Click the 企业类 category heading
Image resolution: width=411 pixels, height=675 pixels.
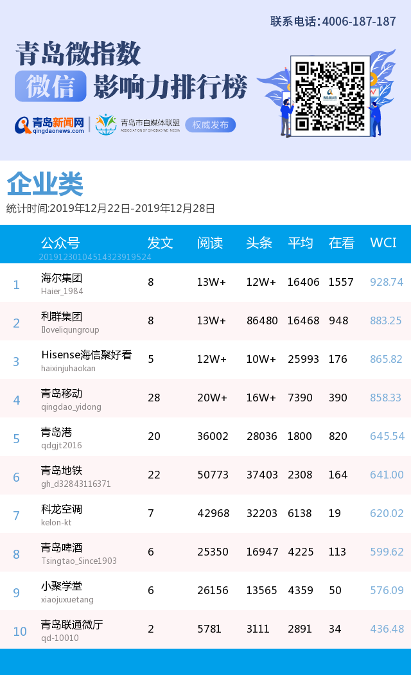point(45,185)
